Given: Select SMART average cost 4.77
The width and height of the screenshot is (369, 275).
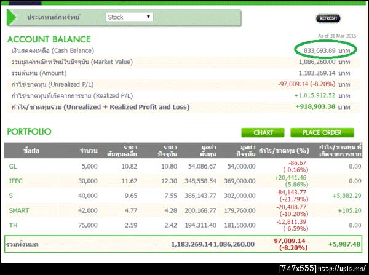Looking at the screenshot, I should click(x=131, y=210).
